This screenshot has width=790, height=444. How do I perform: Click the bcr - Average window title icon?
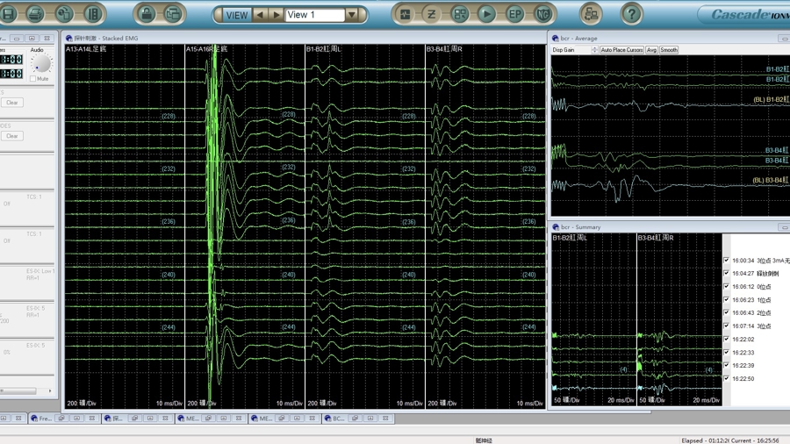556,39
